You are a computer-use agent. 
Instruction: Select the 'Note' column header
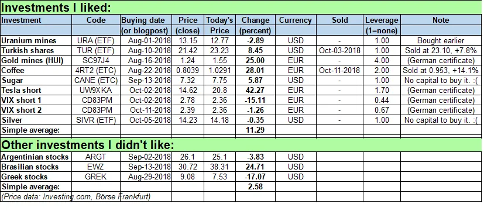(x=441, y=20)
